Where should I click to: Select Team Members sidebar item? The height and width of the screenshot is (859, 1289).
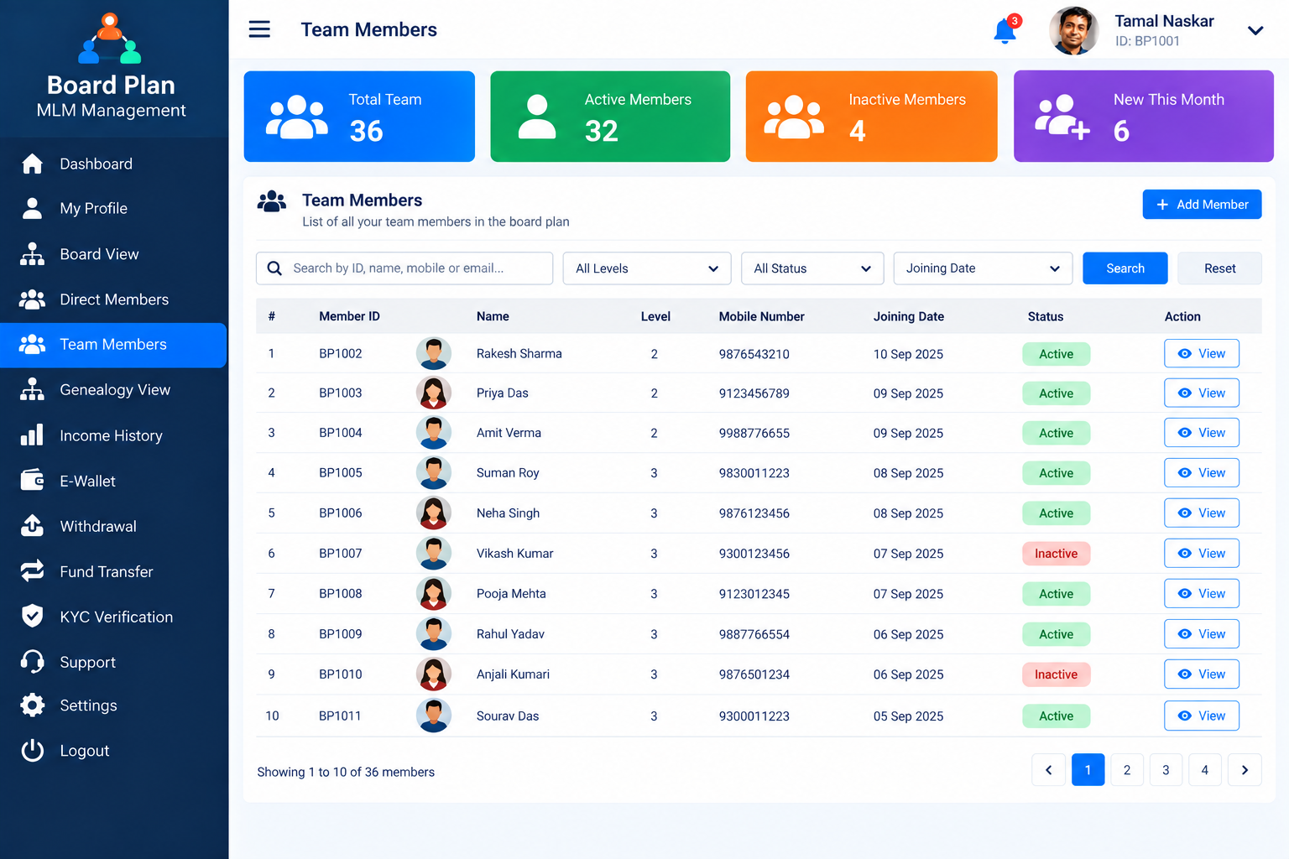pos(113,345)
